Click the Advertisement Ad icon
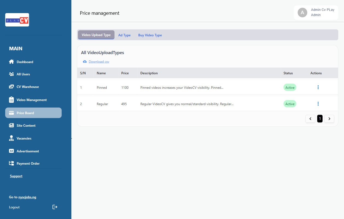Viewport: 344px width, 219px height. 11,151
